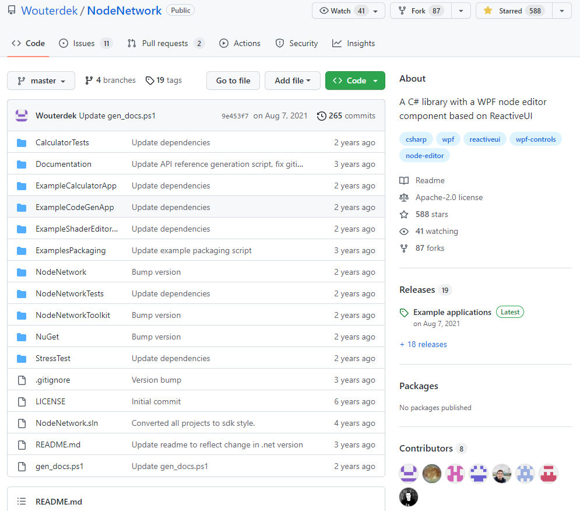Click the gen_docs.ps1 file icon
Image resolution: width=580 pixels, height=511 pixels.
click(x=22, y=467)
